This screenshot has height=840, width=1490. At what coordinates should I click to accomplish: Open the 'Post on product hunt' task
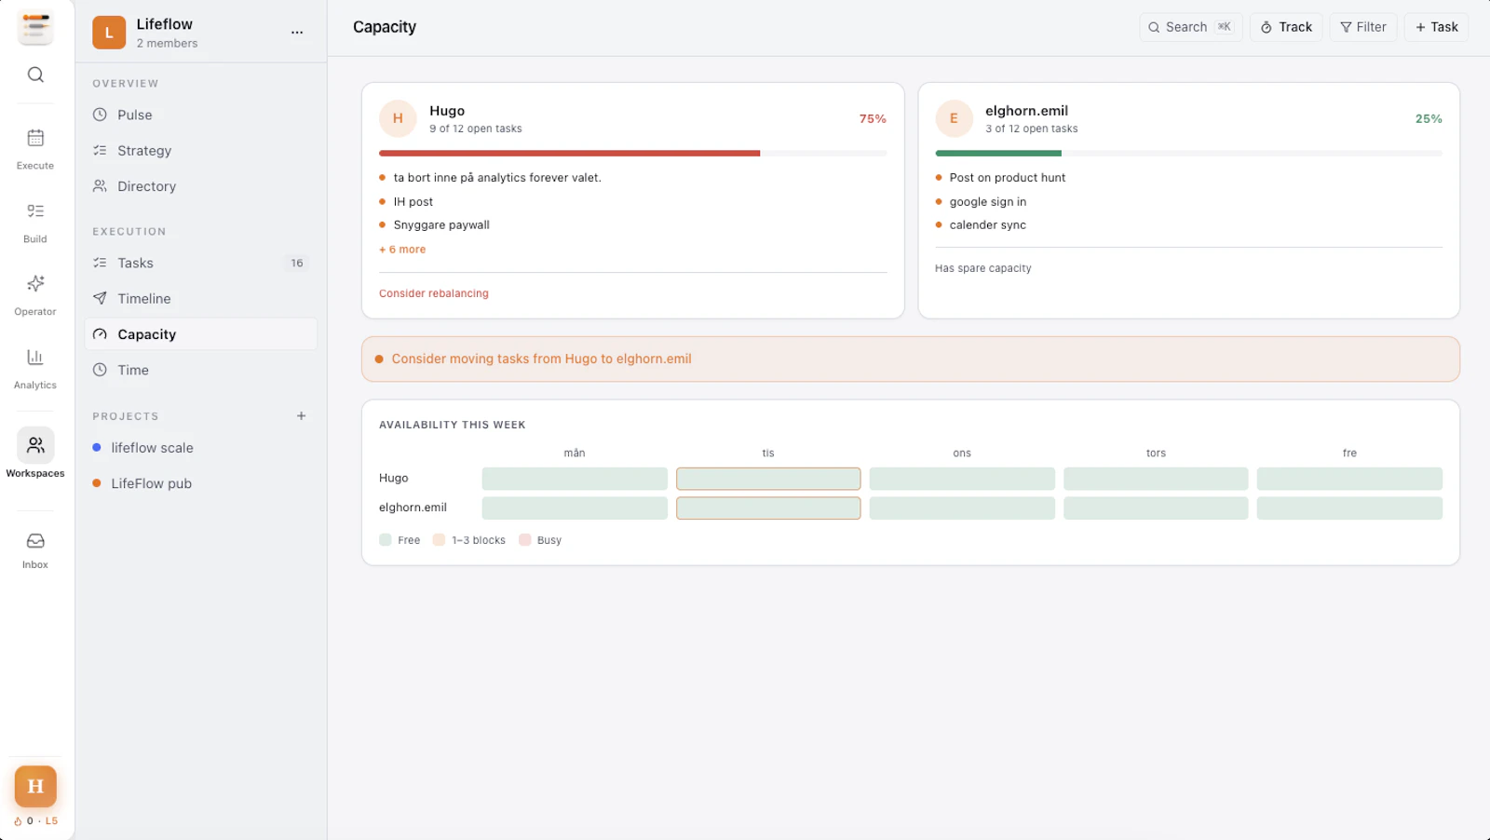(1008, 178)
